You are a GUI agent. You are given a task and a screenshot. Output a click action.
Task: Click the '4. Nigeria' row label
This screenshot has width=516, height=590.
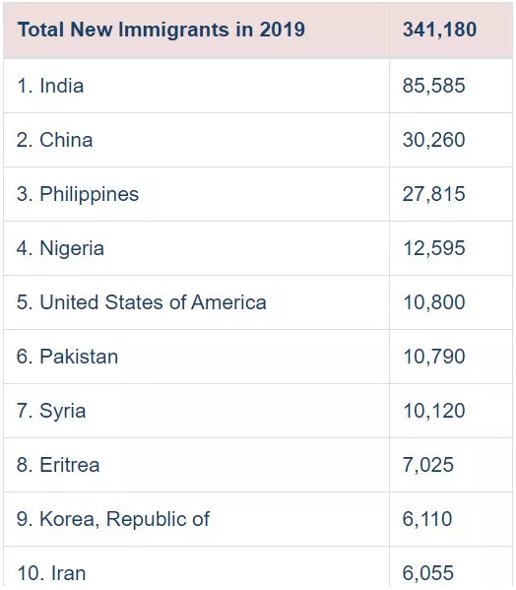60,249
